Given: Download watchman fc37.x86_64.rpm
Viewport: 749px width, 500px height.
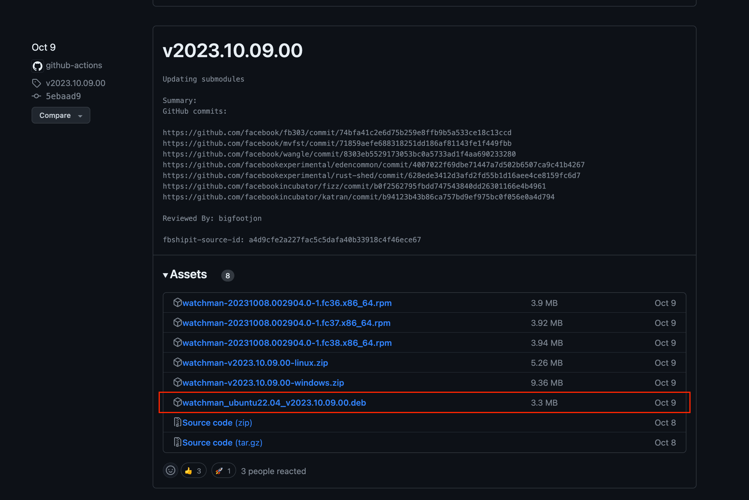Looking at the screenshot, I should pyautogui.click(x=286, y=323).
